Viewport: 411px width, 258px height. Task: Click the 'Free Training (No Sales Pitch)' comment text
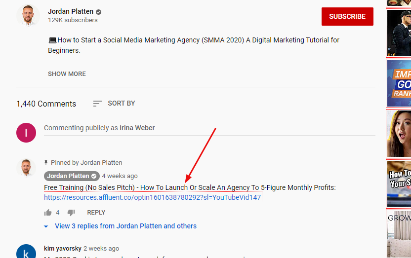point(89,187)
